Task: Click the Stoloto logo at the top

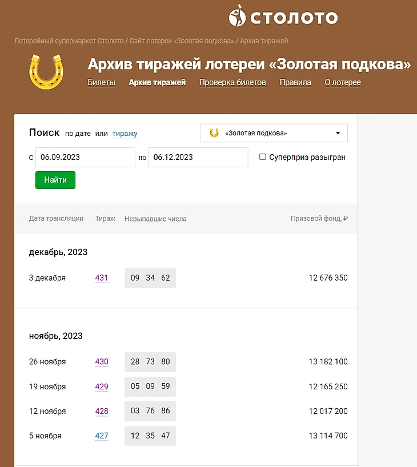Action: [283, 17]
